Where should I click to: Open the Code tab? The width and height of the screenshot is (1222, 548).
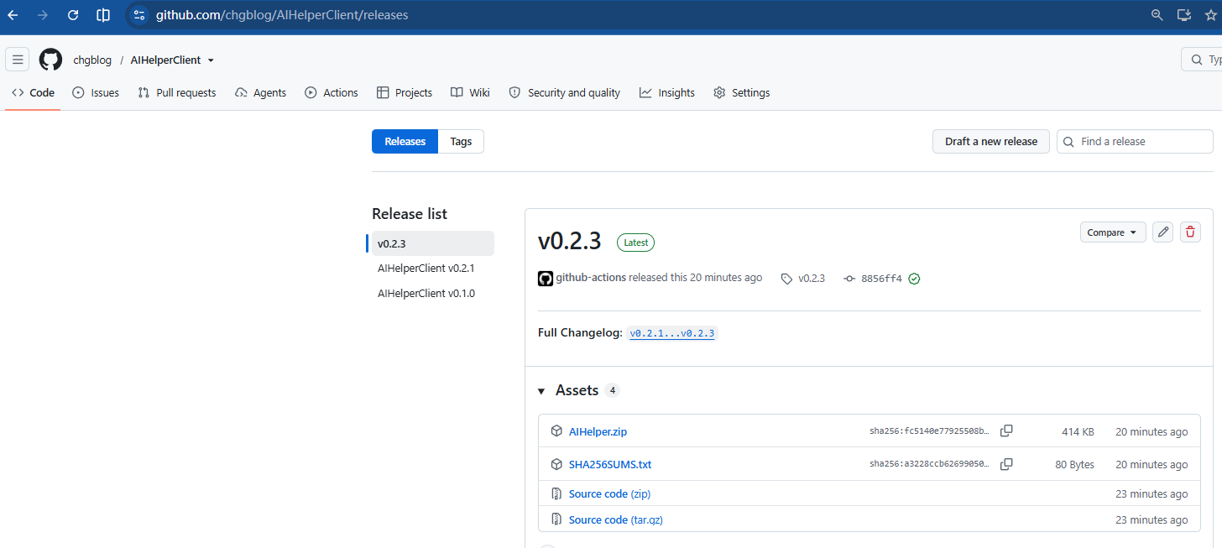click(34, 93)
